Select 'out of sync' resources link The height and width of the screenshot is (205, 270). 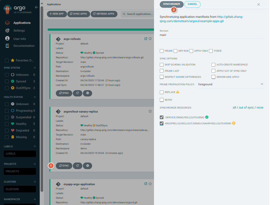(246, 107)
